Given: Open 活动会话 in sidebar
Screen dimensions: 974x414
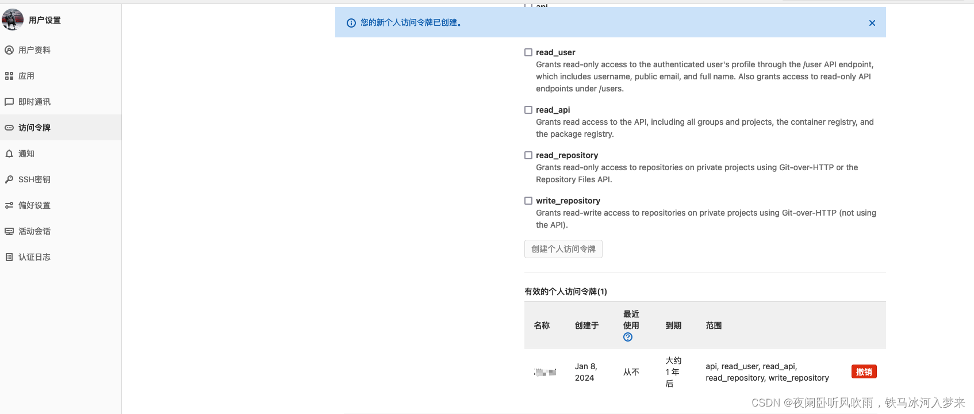Looking at the screenshot, I should [60, 231].
